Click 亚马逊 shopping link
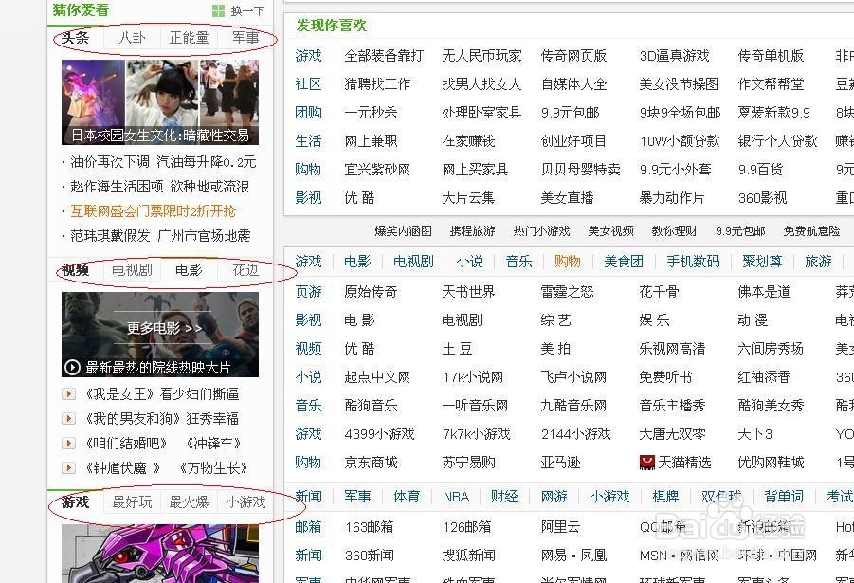Viewport: 854px width, 583px height. [x=560, y=463]
